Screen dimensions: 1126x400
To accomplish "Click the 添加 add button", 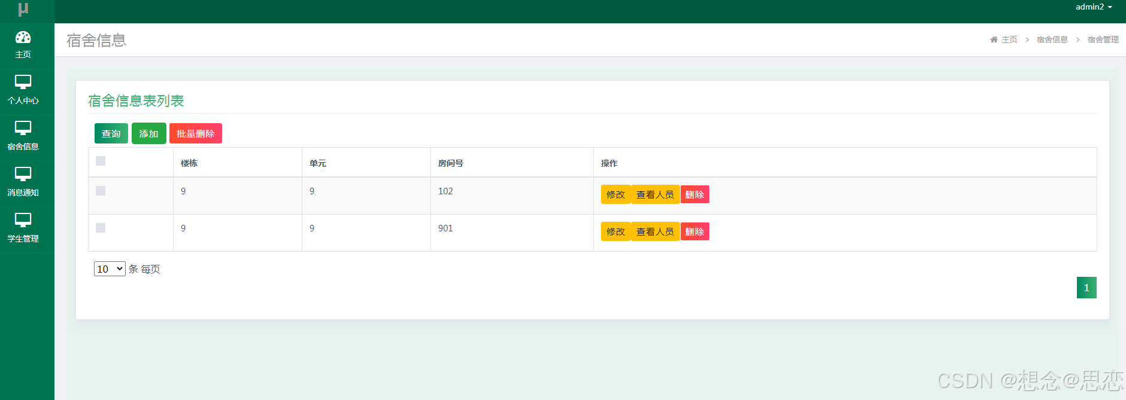I will [148, 133].
